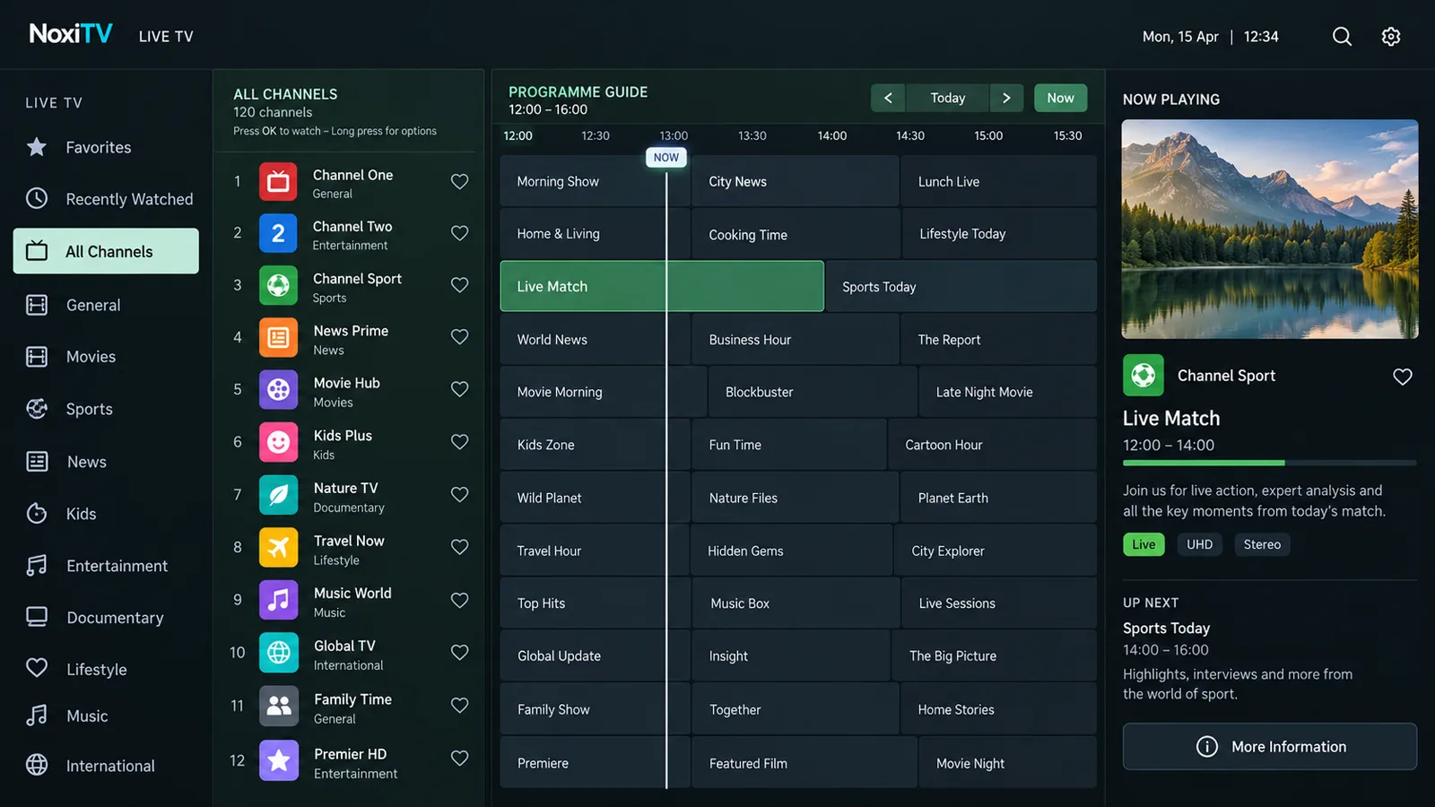Click Today date button in guide

(948, 98)
